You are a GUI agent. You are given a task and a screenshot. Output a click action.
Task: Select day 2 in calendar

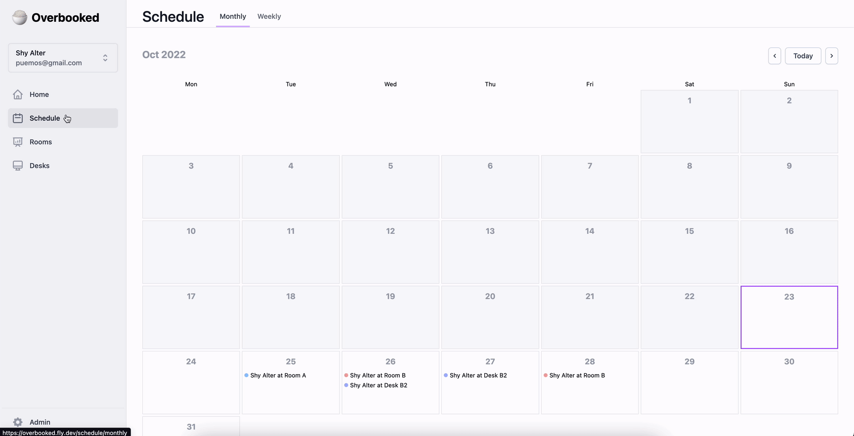(x=789, y=122)
